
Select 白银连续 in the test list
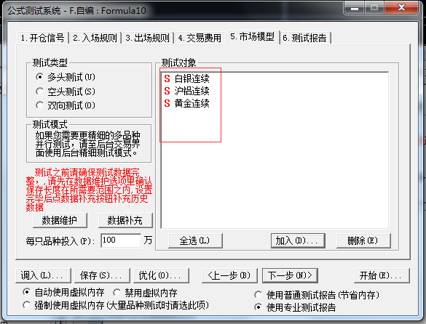(x=192, y=78)
